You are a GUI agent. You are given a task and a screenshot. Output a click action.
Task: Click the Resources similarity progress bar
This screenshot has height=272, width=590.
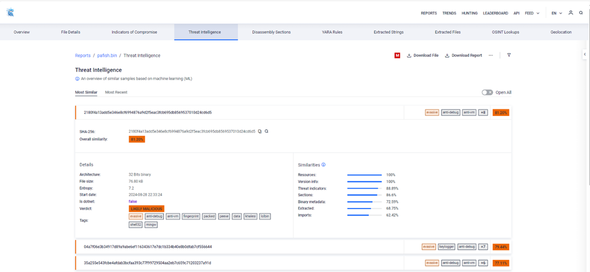pos(364,175)
